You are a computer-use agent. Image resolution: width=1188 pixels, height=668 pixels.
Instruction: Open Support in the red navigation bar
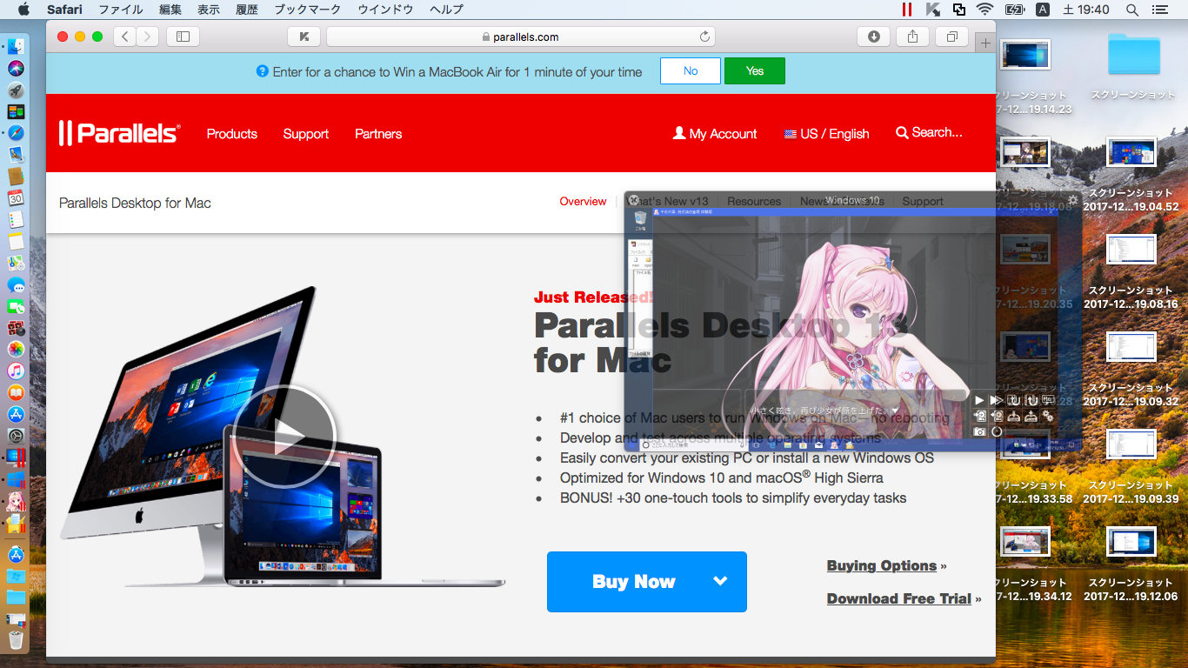click(306, 134)
